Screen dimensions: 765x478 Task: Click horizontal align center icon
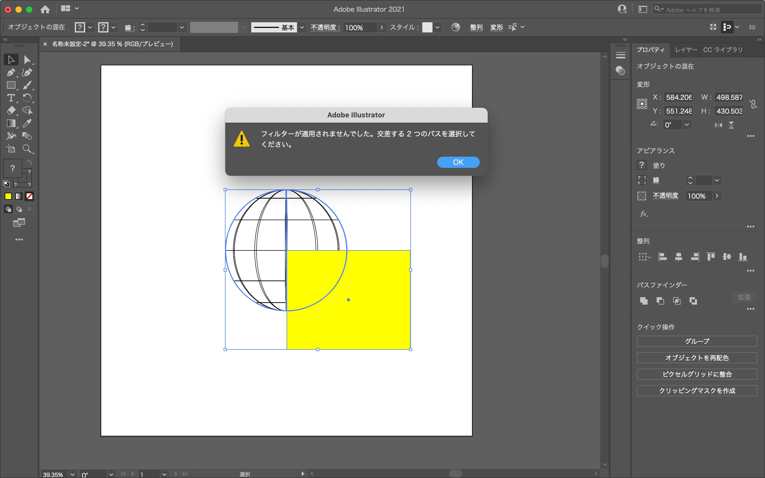pos(678,257)
